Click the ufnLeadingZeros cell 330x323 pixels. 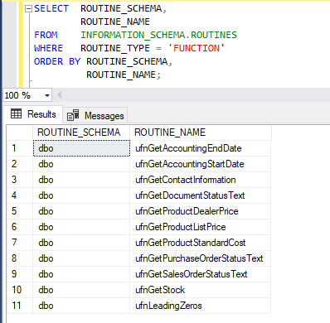coord(200,306)
